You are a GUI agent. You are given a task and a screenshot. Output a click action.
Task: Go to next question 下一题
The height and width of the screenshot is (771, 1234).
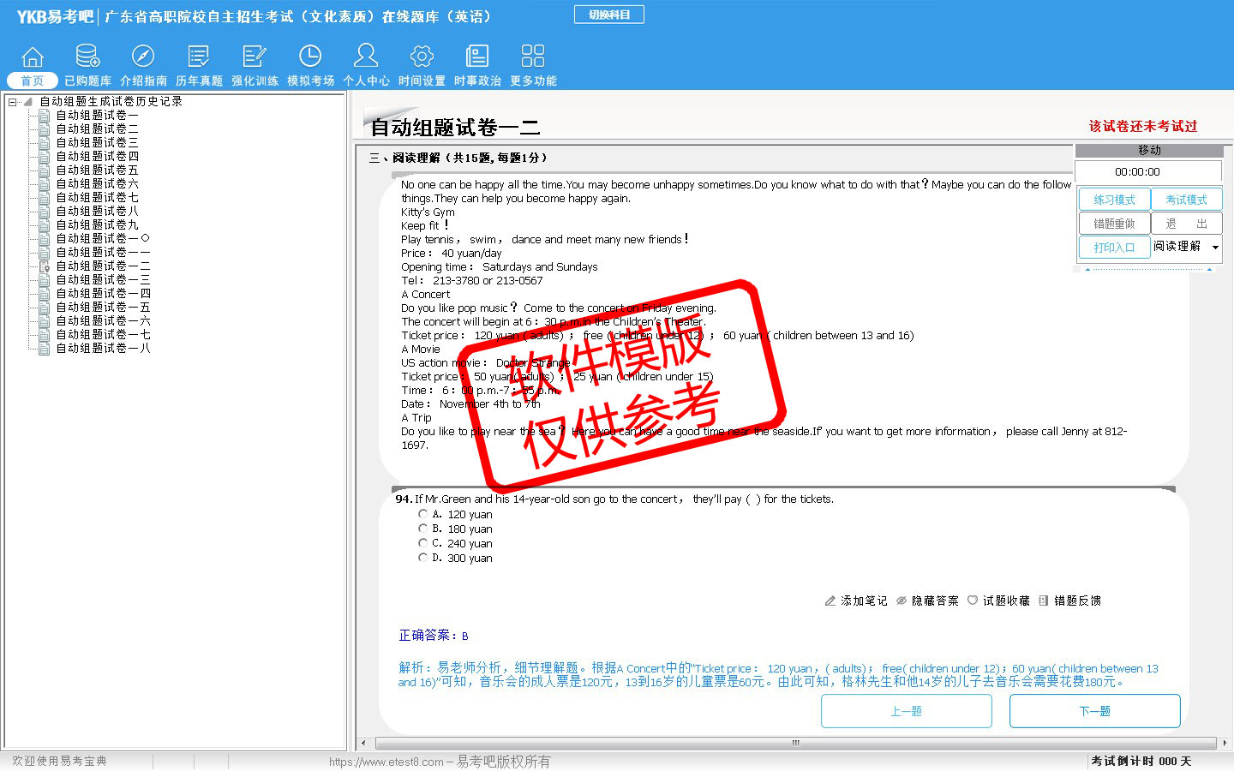(x=1094, y=711)
